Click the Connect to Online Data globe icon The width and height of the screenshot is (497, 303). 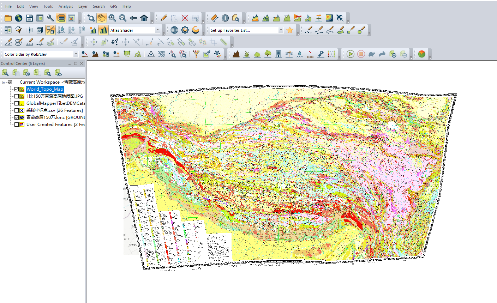tap(19, 18)
